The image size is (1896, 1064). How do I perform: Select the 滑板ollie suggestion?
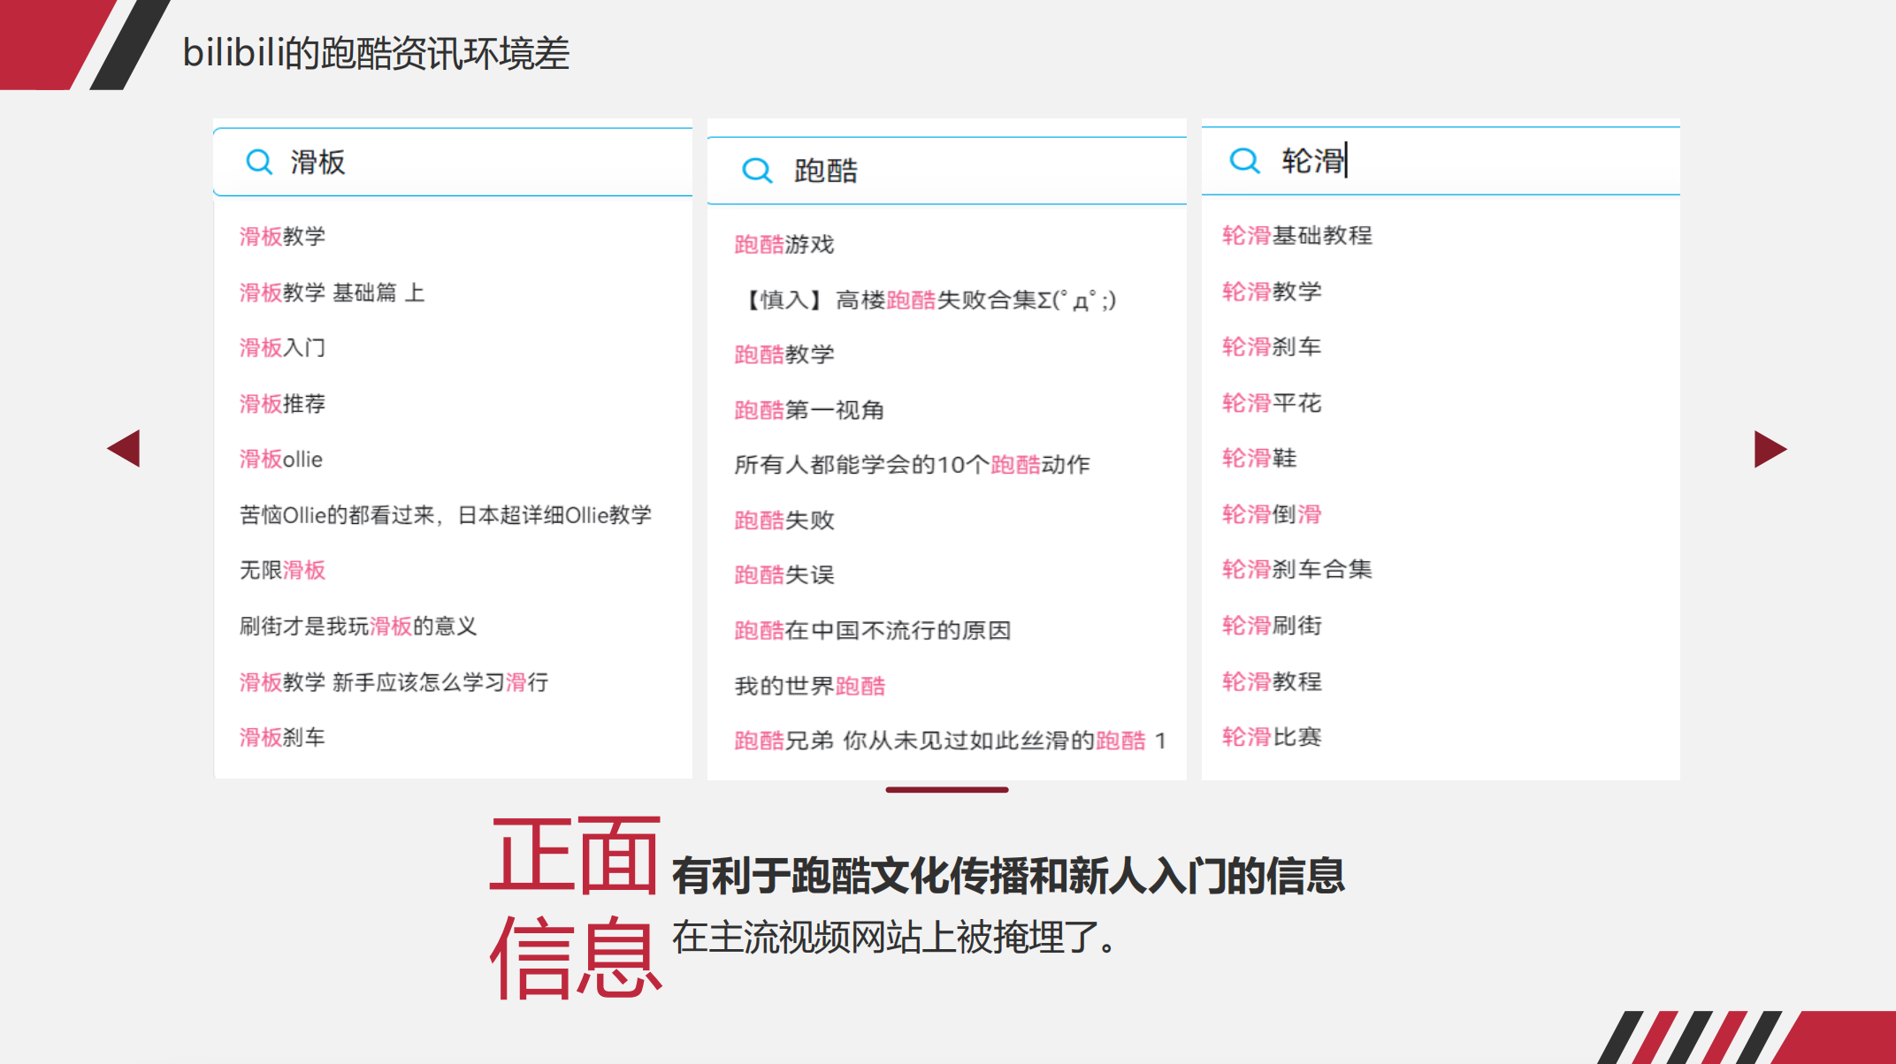click(280, 459)
